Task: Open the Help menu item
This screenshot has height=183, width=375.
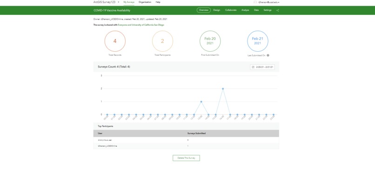Action: click(x=158, y=2)
